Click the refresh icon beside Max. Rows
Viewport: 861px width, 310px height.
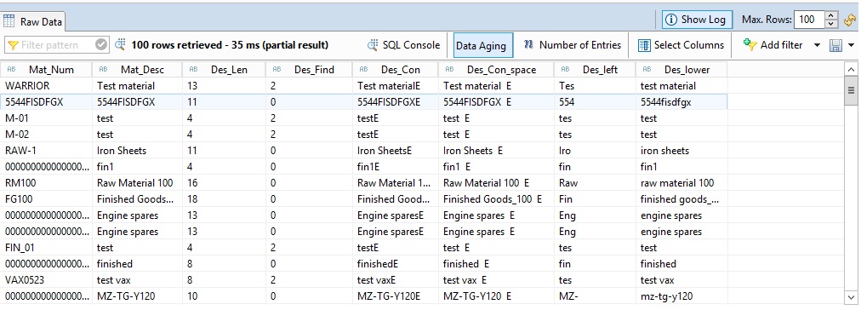[x=849, y=20]
